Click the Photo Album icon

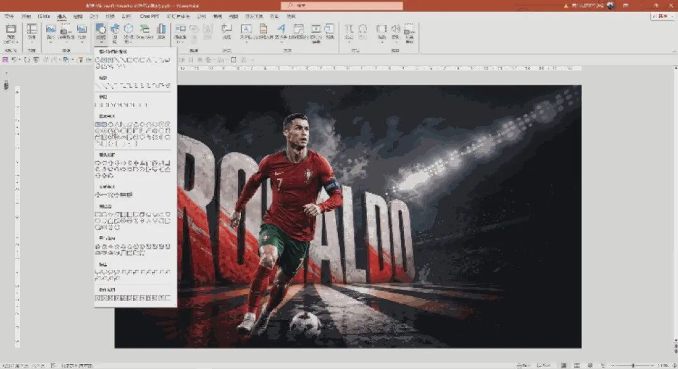pos(82,30)
